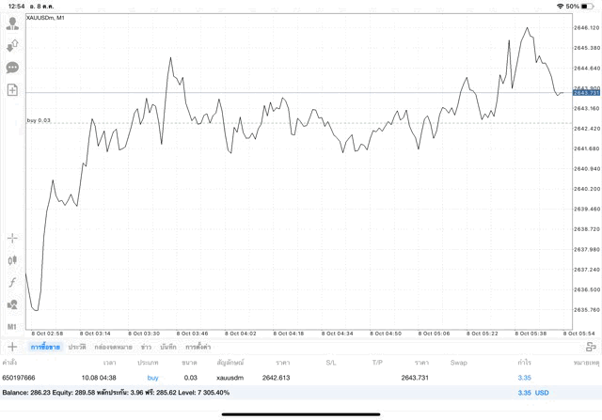
Task: Open quotes via the up-down arrows icon
Action: coord(12,45)
